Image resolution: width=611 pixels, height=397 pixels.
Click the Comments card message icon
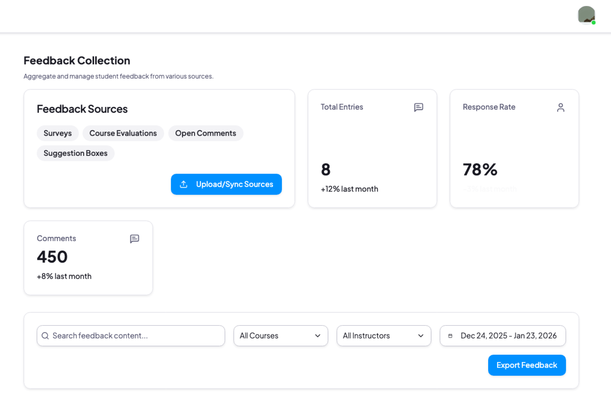point(134,239)
